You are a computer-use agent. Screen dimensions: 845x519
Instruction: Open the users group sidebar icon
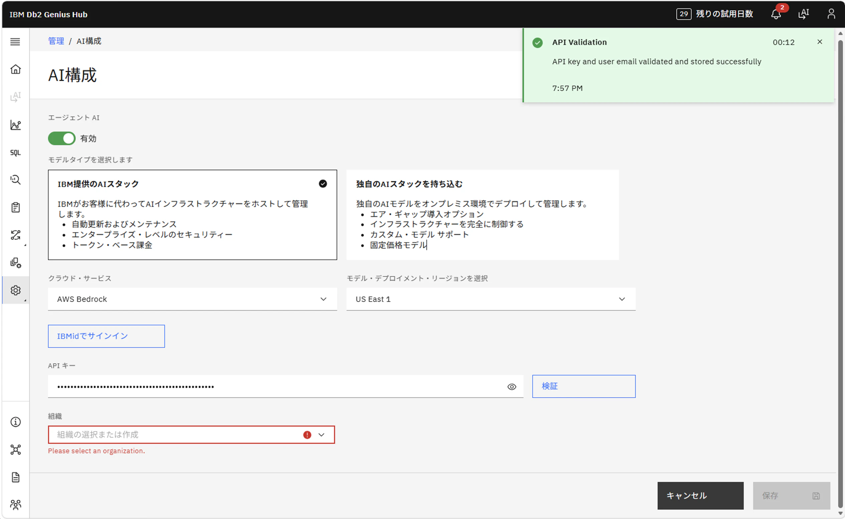(15, 505)
